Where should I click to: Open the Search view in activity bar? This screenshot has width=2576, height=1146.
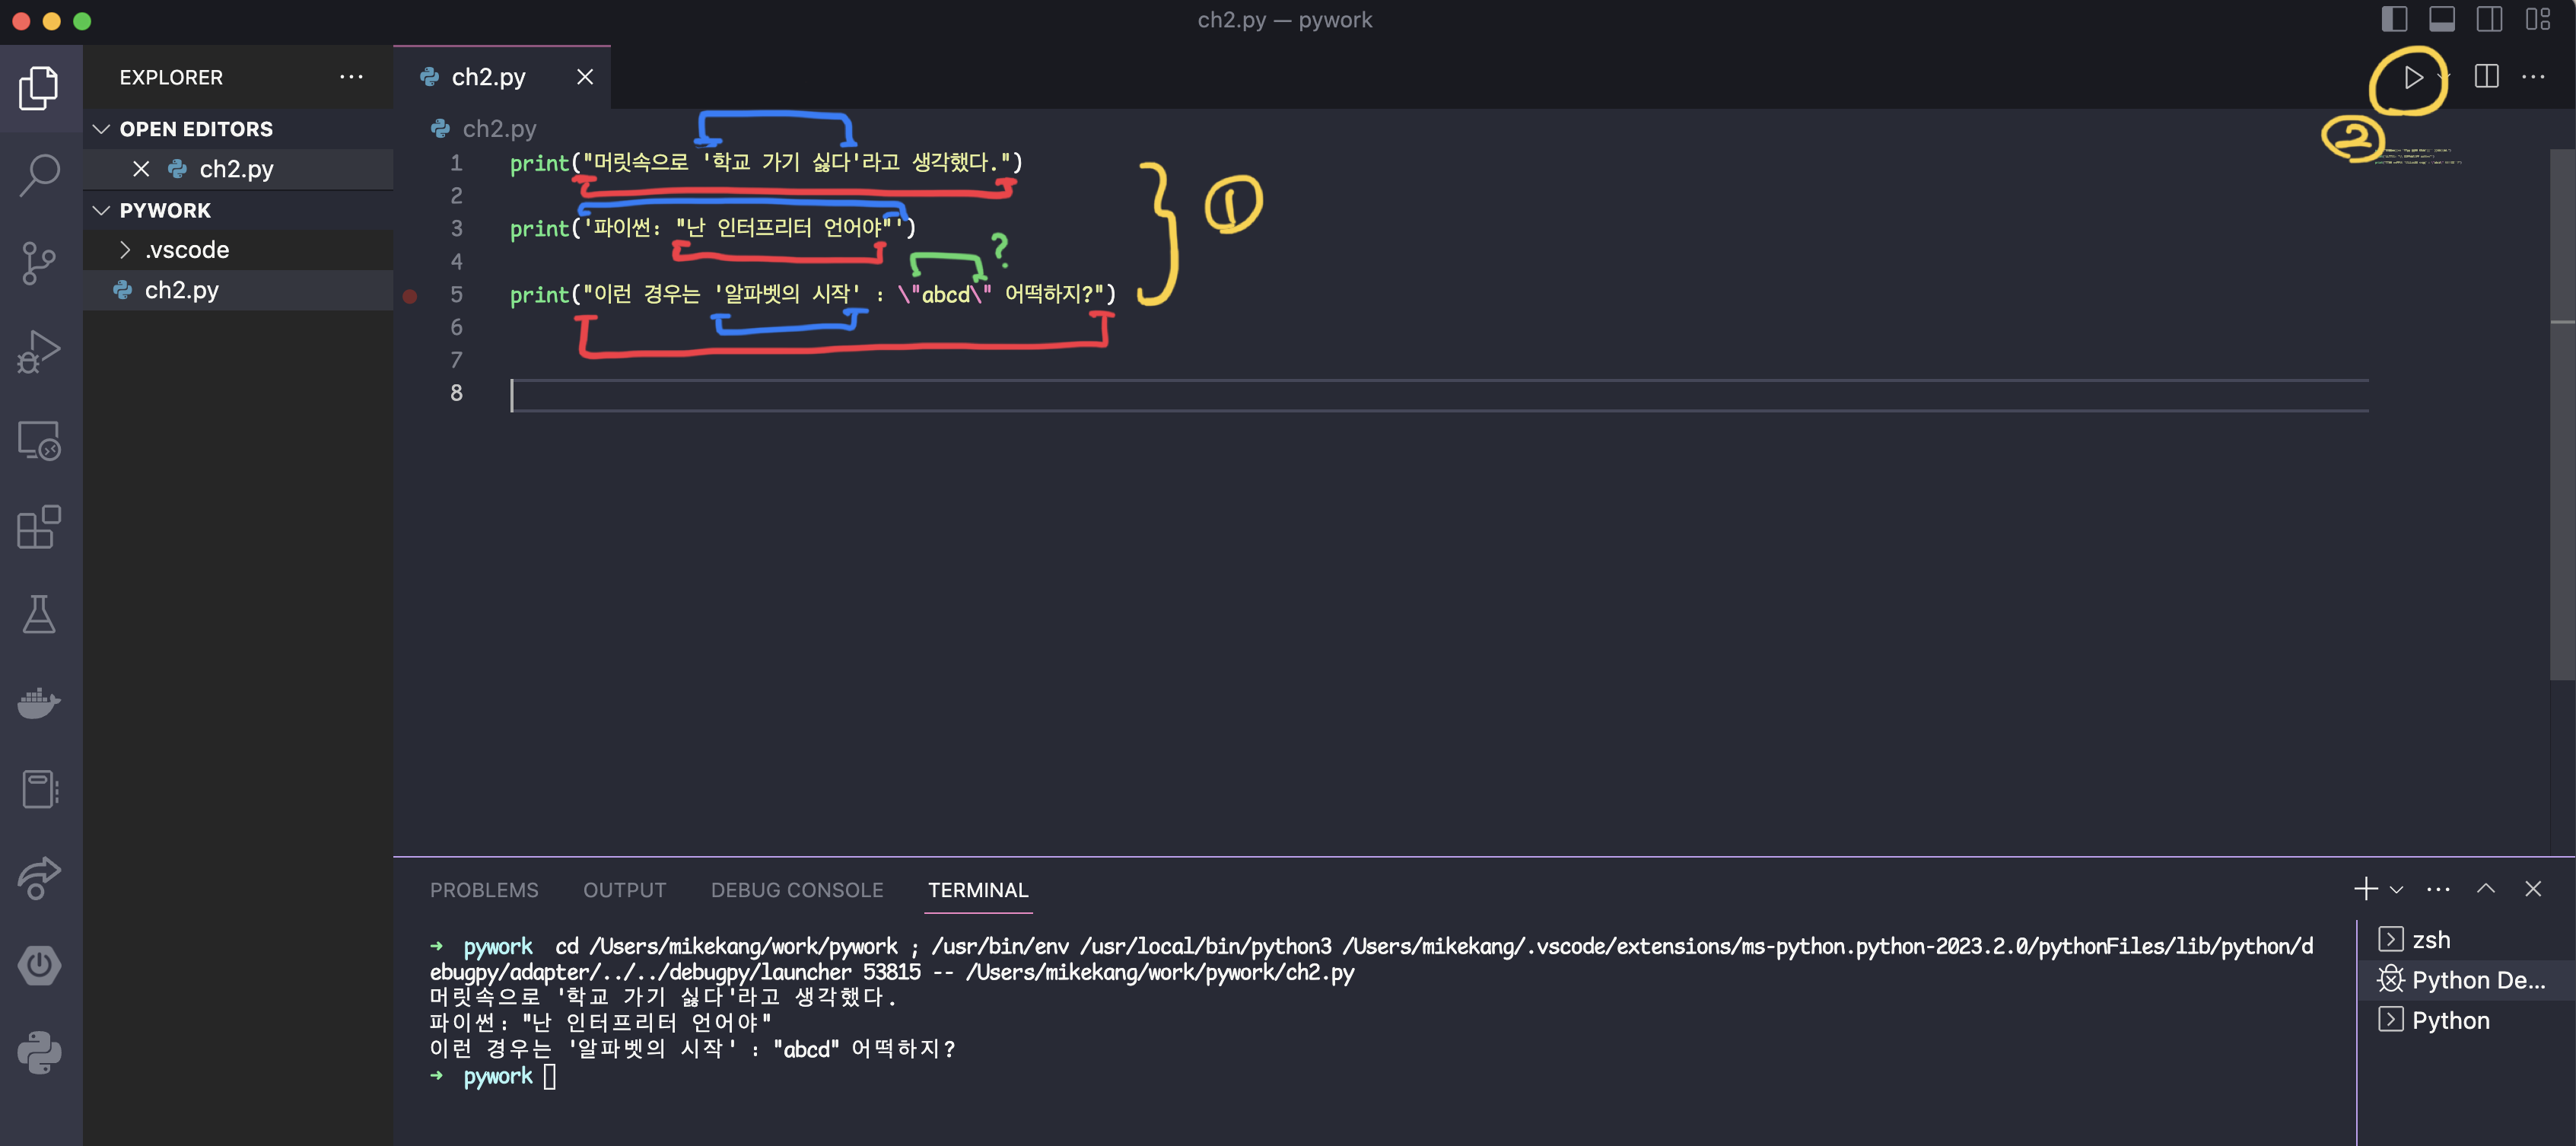pos(40,175)
